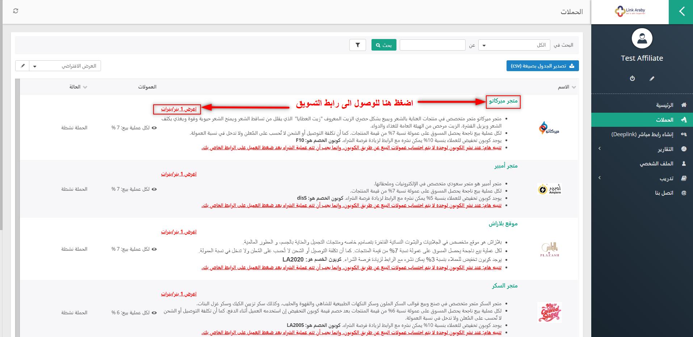Open the متجر أمبير campaign link

506,166
